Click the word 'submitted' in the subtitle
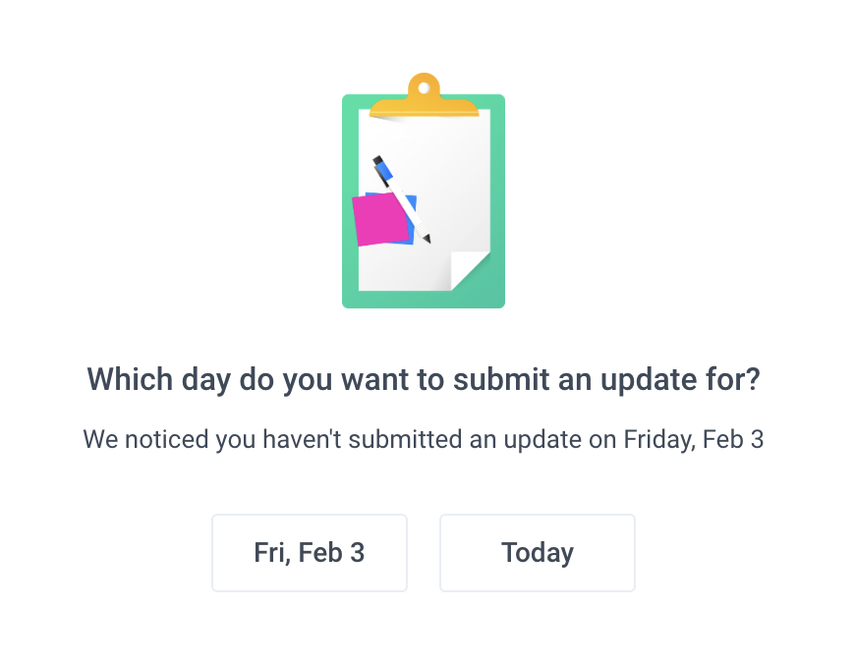855x662 pixels. (x=405, y=439)
